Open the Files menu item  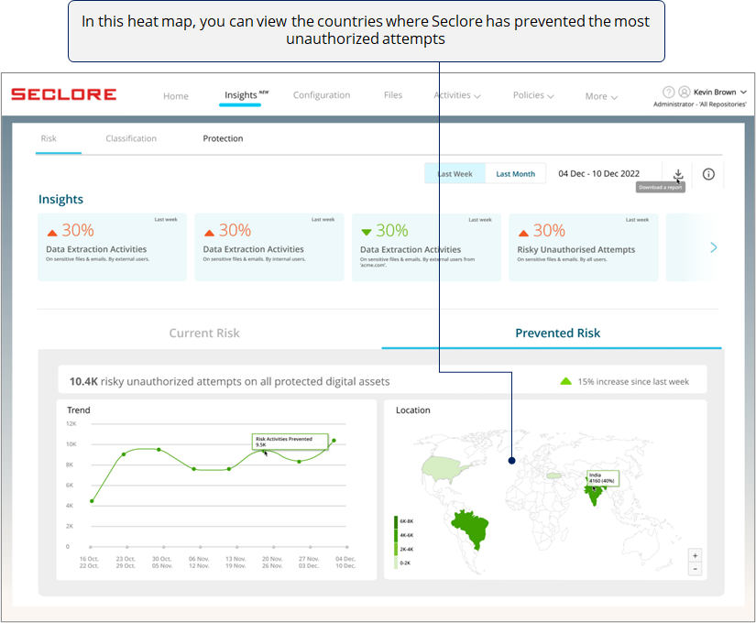(393, 95)
